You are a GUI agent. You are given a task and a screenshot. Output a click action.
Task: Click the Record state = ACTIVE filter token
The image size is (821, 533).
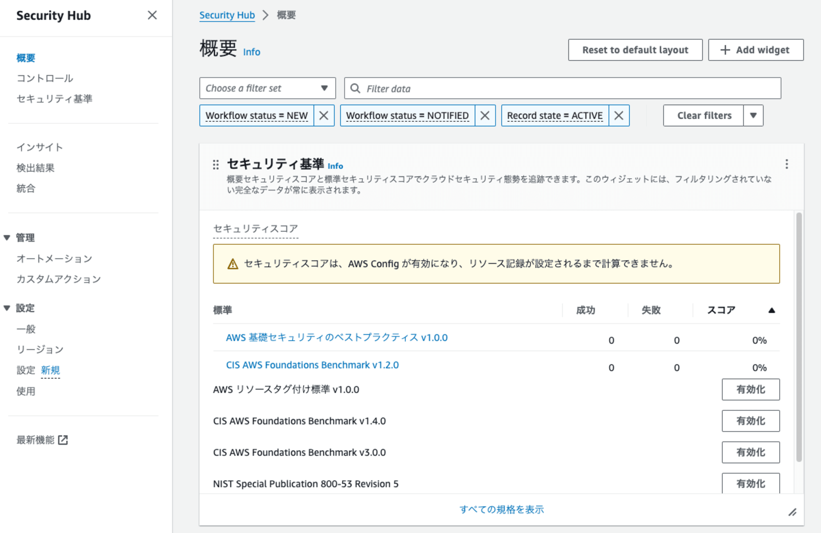(555, 115)
